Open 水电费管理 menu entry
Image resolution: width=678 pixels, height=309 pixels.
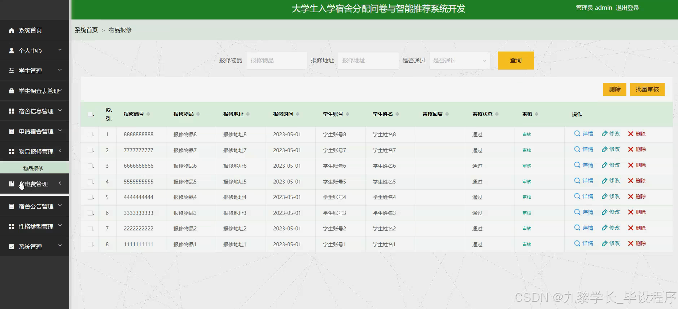(35, 184)
